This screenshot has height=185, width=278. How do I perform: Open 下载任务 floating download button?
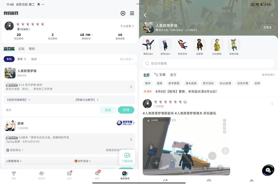[127, 157]
